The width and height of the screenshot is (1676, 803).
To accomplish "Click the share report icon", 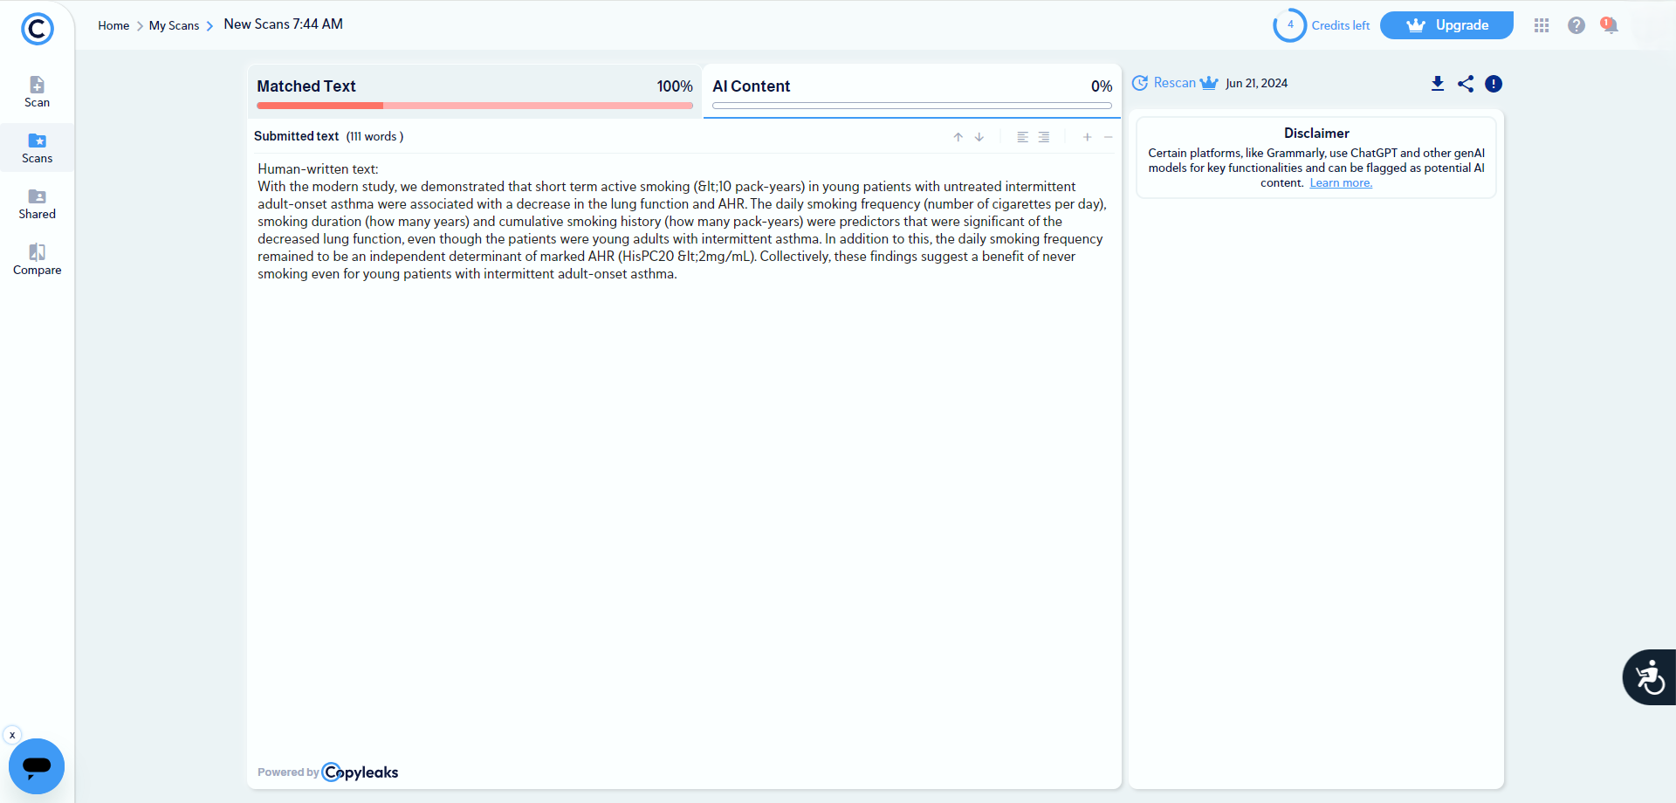I will click(1466, 84).
